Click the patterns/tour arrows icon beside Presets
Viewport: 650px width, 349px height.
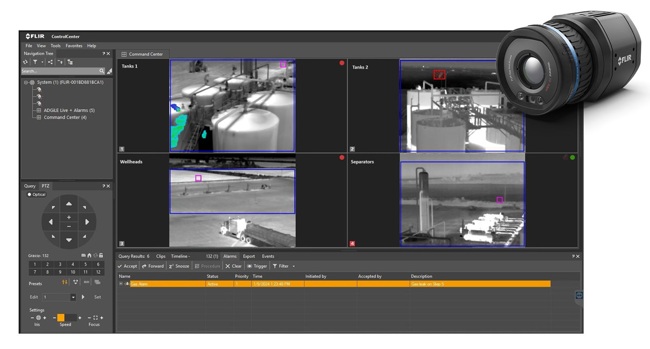tap(76, 282)
